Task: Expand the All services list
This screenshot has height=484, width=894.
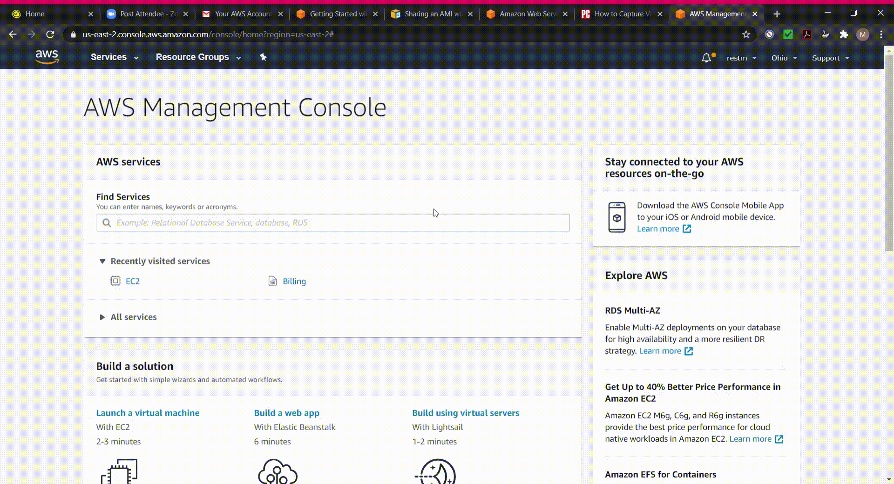Action: point(102,317)
